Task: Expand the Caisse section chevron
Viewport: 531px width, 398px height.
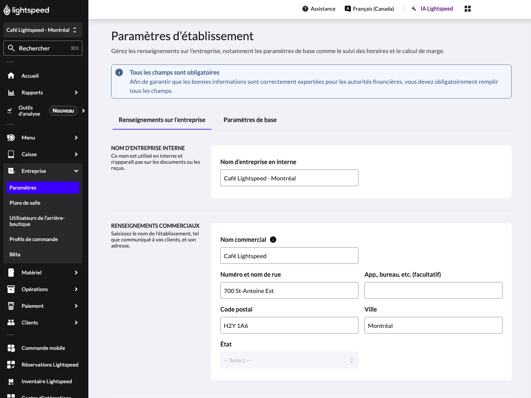Action: [76, 154]
